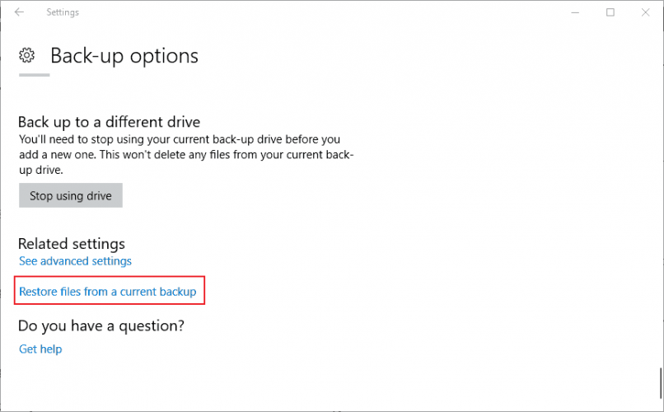Click the gear icon beside Back-up options
Screen dimensions: 664x412
coord(27,56)
